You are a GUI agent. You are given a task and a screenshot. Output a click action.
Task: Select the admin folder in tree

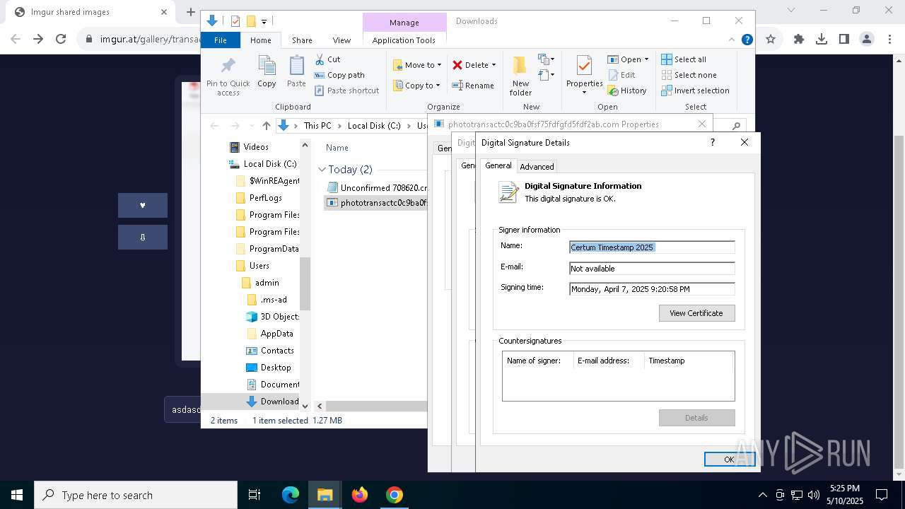267,283
